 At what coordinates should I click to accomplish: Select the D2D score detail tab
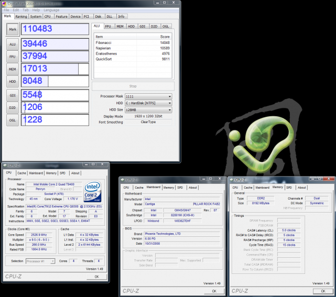point(154,26)
